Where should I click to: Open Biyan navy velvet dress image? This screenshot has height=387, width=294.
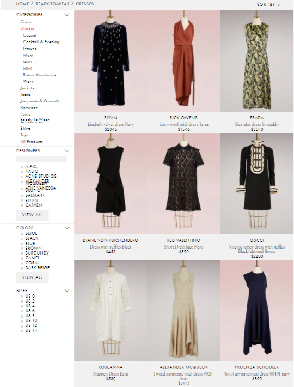coord(111,61)
